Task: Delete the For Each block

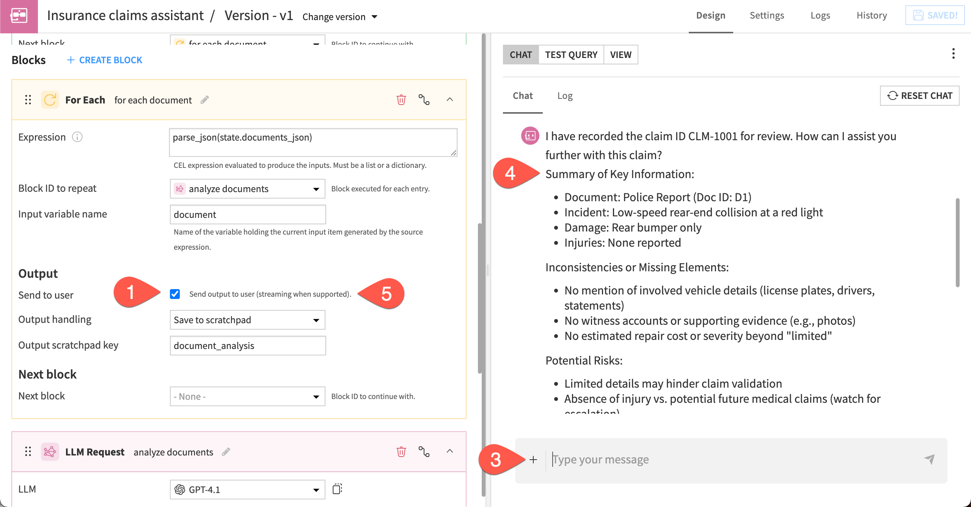Action: (x=401, y=100)
